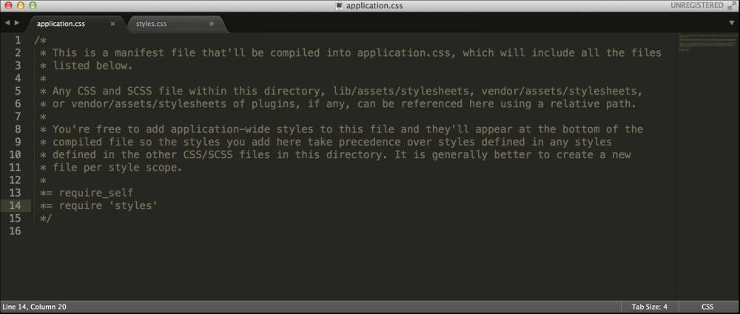Close the styles.css tab
Image resolution: width=740 pixels, height=314 pixels.
click(x=212, y=24)
